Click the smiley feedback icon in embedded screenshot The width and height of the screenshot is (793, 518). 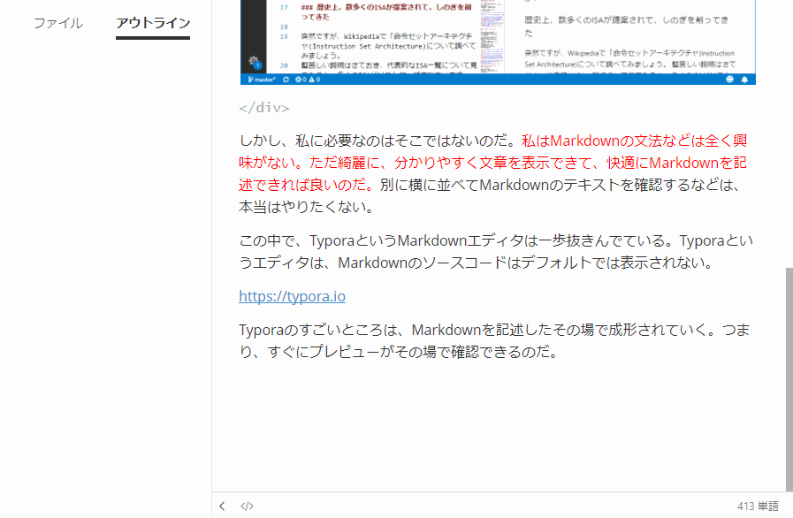pos(729,80)
